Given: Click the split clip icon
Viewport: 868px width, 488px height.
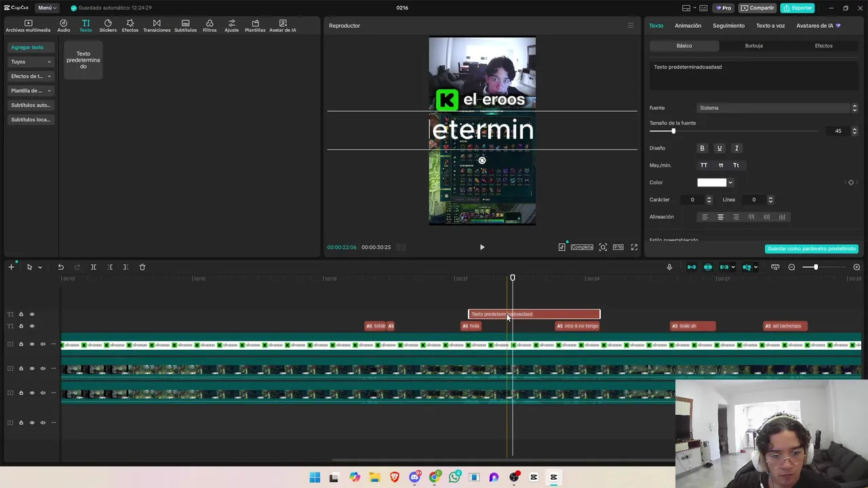Looking at the screenshot, I should click(x=94, y=267).
